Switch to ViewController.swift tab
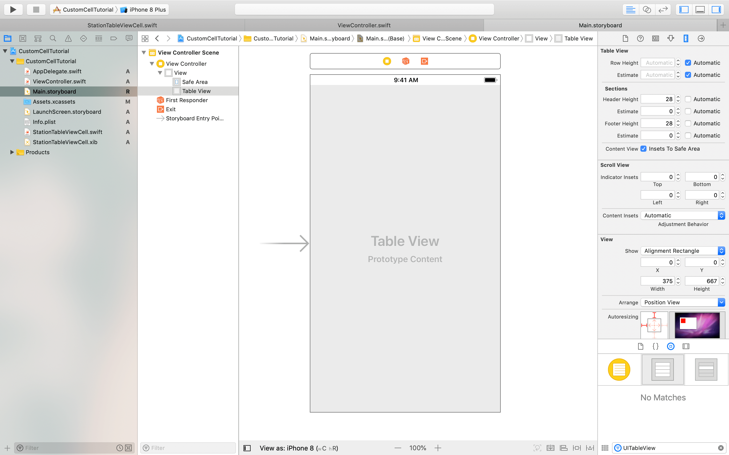The width and height of the screenshot is (729, 455). click(364, 25)
